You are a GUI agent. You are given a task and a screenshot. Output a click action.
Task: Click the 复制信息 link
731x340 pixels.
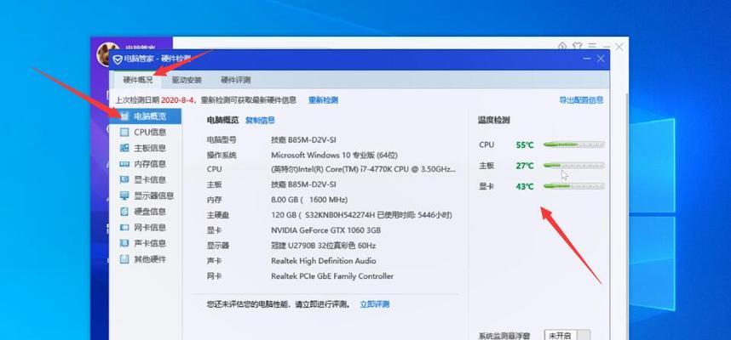tap(260, 120)
